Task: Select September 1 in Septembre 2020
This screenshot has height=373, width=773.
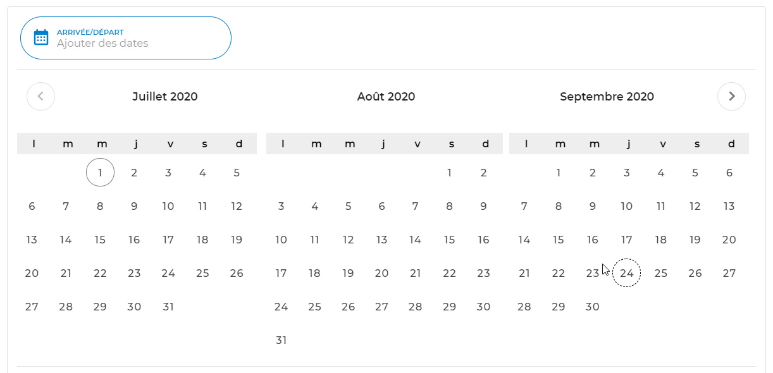Action: click(x=559, y=173)
